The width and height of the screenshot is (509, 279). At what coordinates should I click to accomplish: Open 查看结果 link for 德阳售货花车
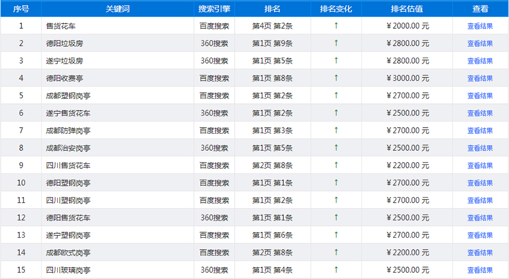click(480, 218)
